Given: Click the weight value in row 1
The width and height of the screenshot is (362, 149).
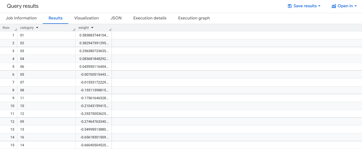Looking at the screenshot, I should tap(95, 35).
